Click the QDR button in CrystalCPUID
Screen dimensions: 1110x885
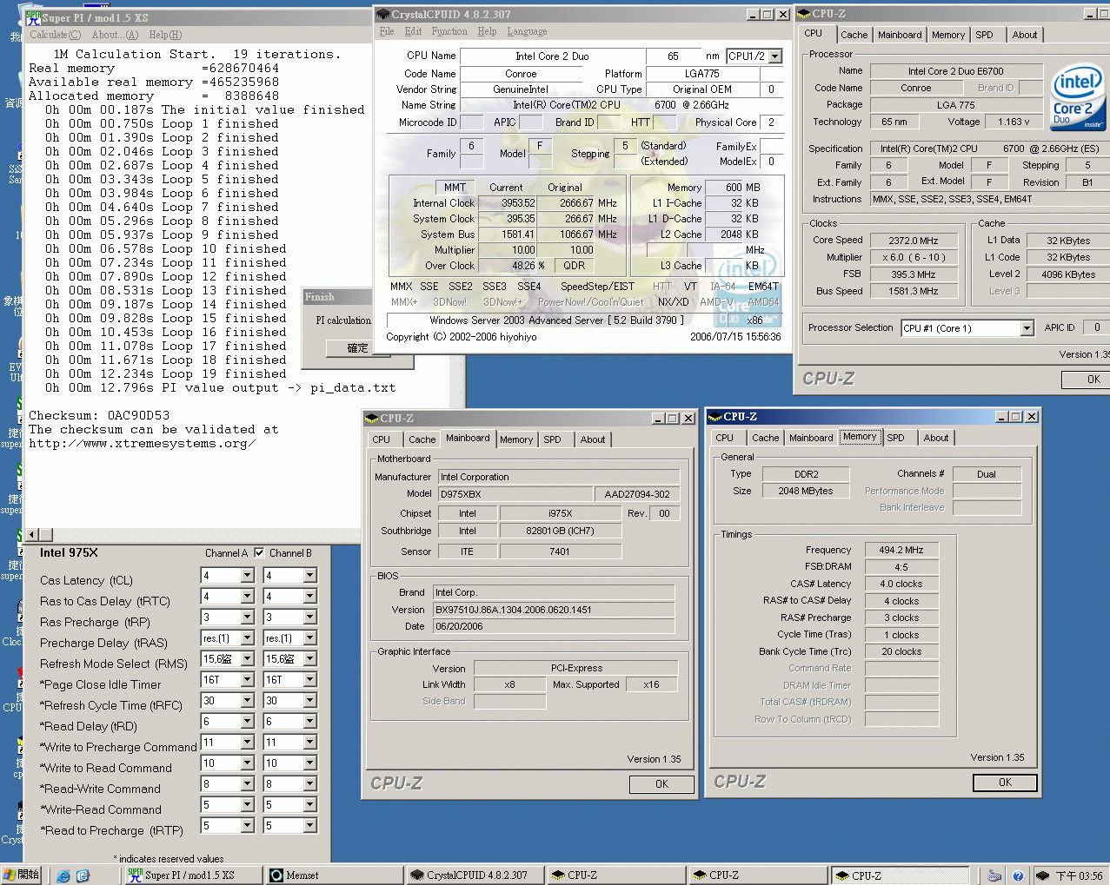[575, 266]
